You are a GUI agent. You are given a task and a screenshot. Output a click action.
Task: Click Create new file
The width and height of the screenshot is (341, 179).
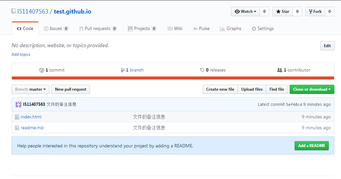click(220, 89)
